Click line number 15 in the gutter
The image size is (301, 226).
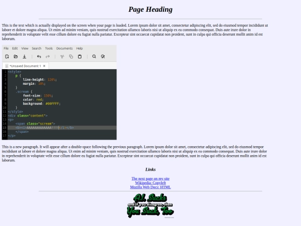point(4,128)
